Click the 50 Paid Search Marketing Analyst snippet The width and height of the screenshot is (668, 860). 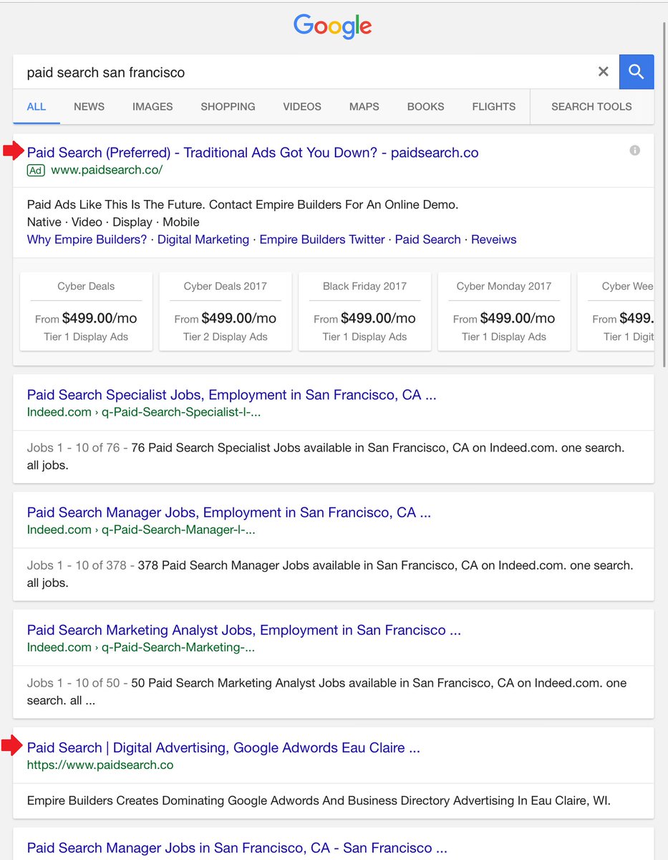coord(326,692)
